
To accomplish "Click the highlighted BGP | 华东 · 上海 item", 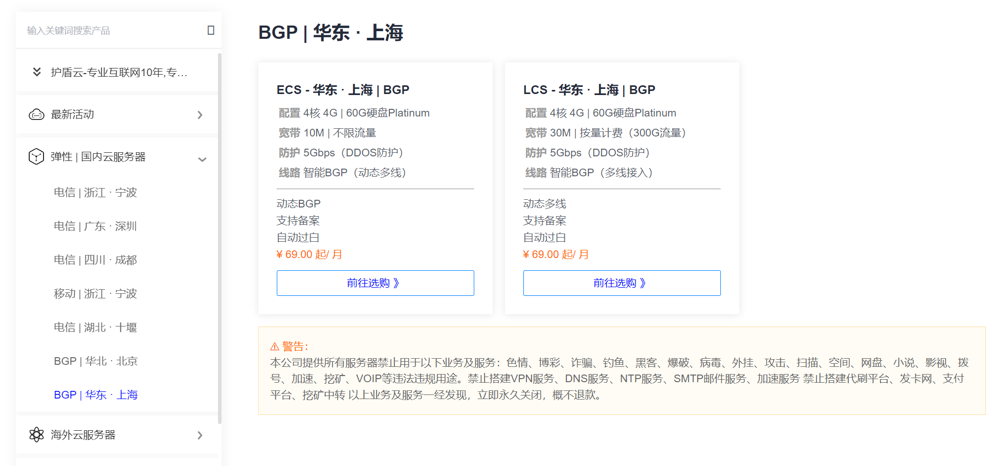I will (96, 394).
